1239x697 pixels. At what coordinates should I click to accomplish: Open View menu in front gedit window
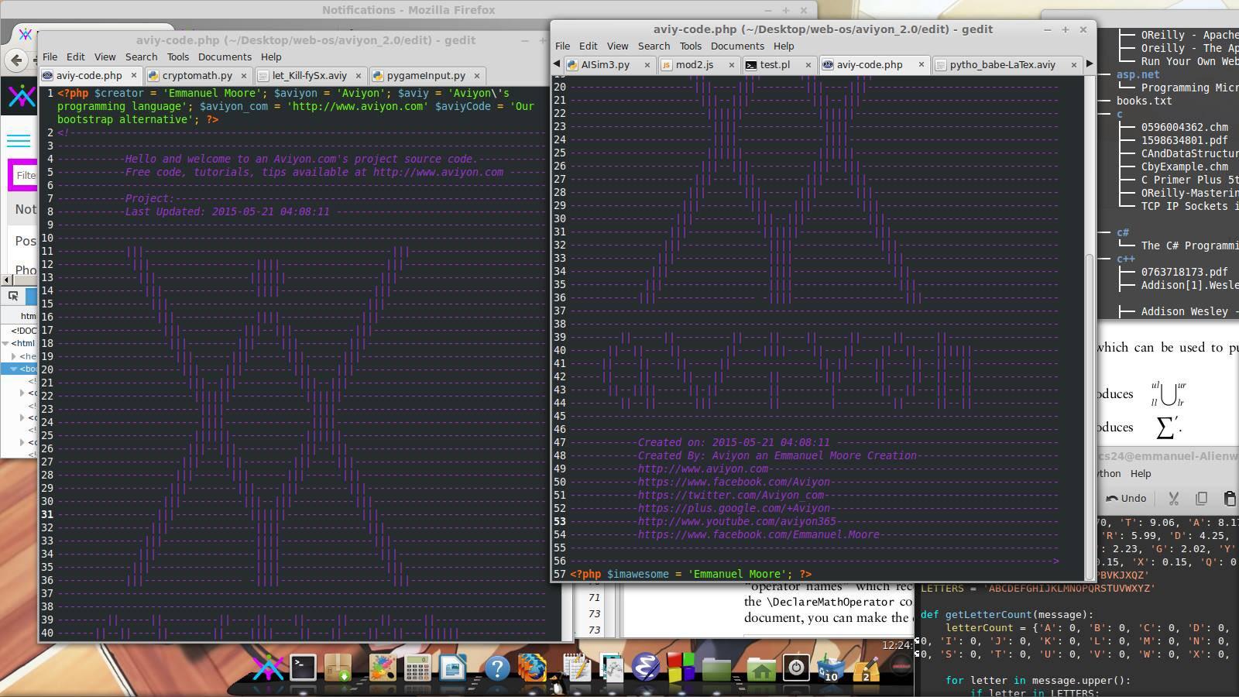(617, 46)
